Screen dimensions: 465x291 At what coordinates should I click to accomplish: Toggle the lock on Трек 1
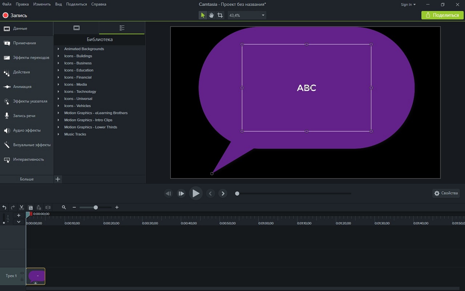[22, 279]
